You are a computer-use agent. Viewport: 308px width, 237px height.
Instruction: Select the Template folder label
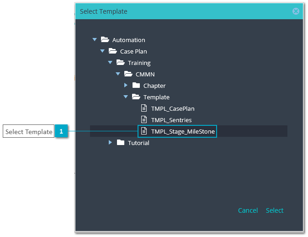point(156,97)
